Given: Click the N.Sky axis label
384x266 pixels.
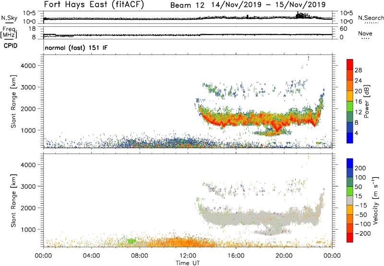Looking at the screenshot, I should (x=9, y=18).
